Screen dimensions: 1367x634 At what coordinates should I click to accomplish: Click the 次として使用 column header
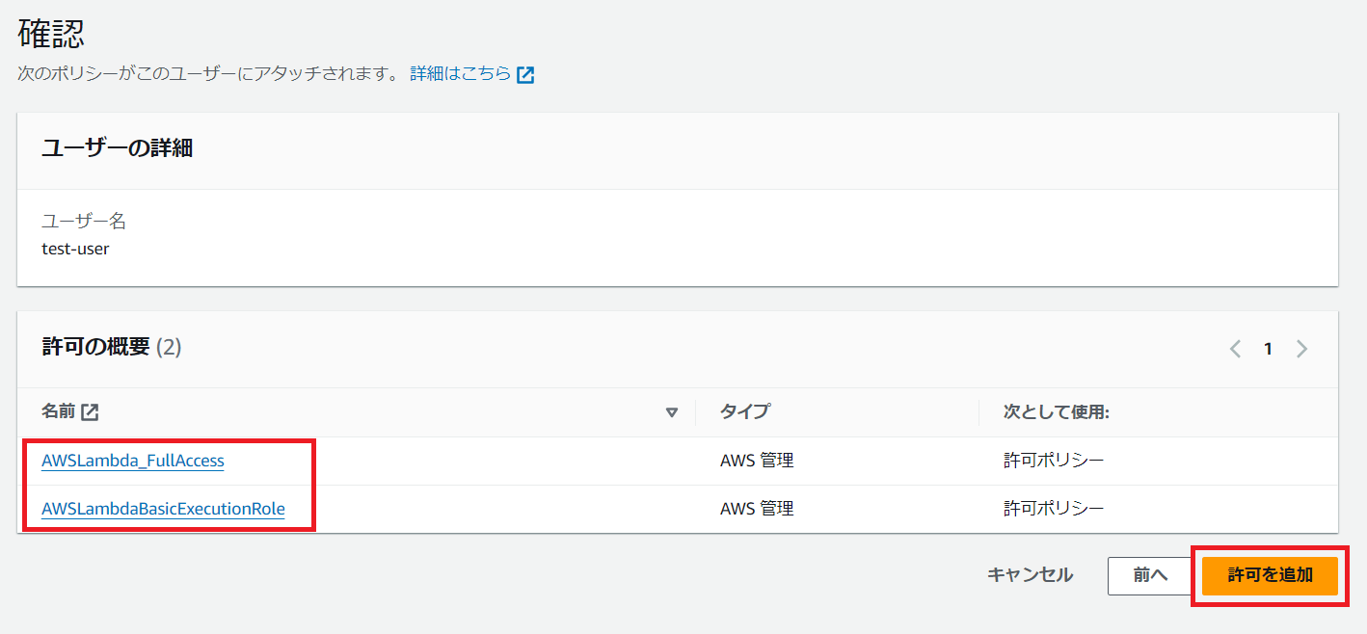pyautogui.click(x=1057, y=412)
